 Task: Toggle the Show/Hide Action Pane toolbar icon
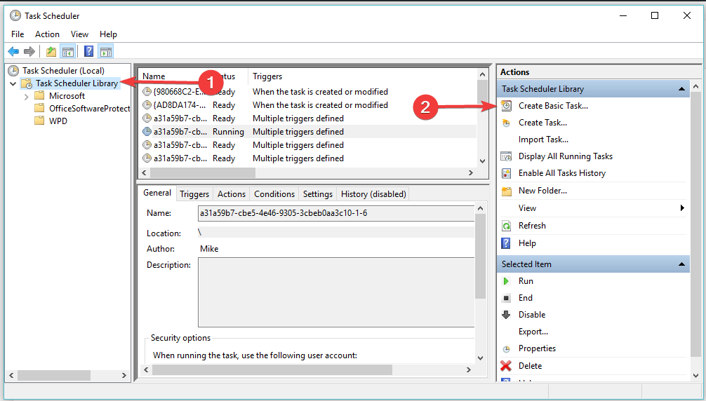[x=106, y=52]
